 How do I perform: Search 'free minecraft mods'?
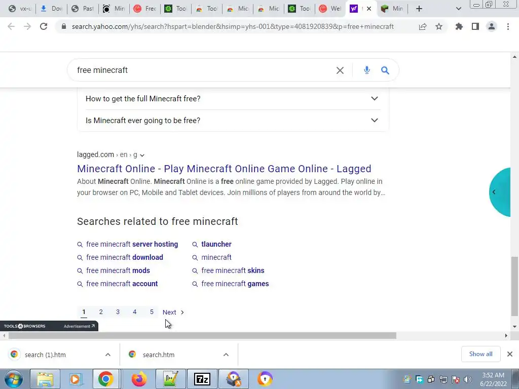pyautogui.click(x=118, y=270)
